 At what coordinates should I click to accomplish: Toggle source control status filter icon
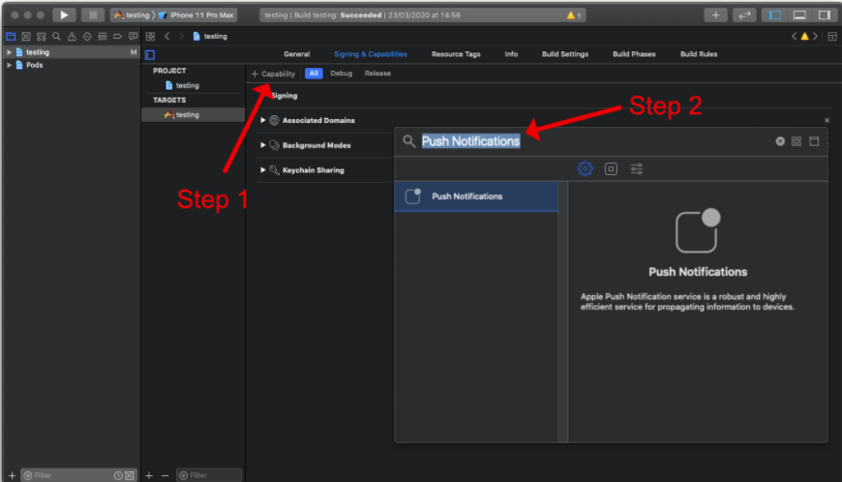coord(130,475)
